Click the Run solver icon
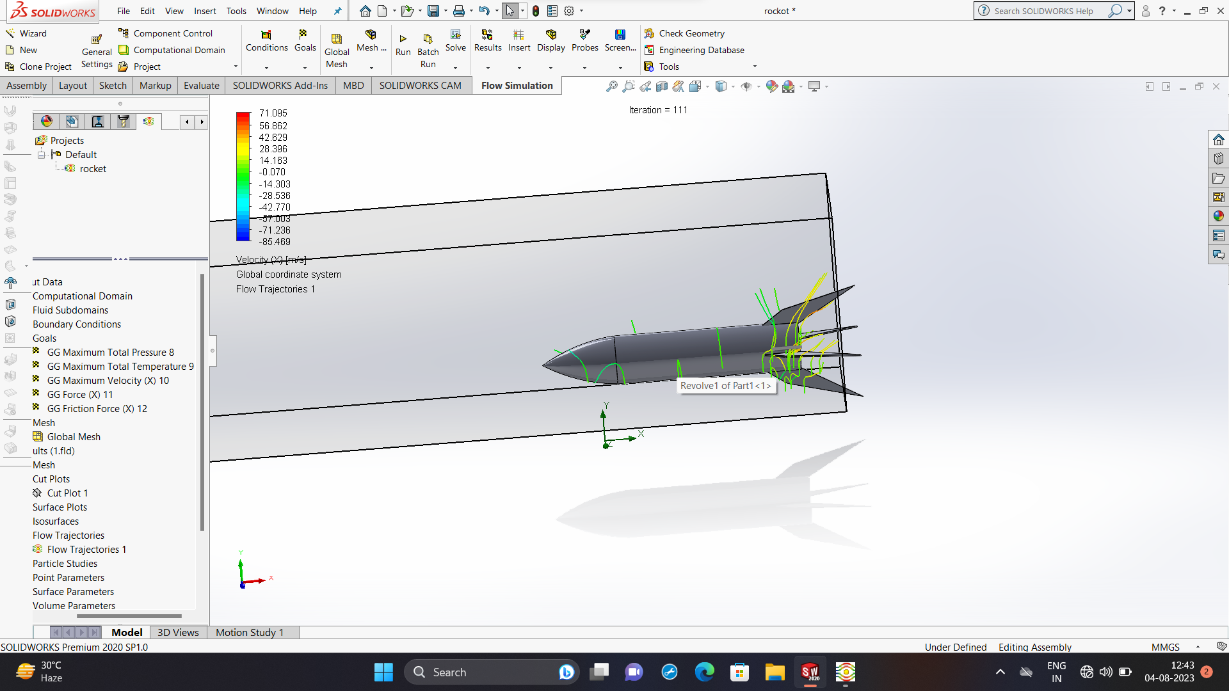Screen dimensions: 1229x691 pyautogui.click(x=403, y=40)
